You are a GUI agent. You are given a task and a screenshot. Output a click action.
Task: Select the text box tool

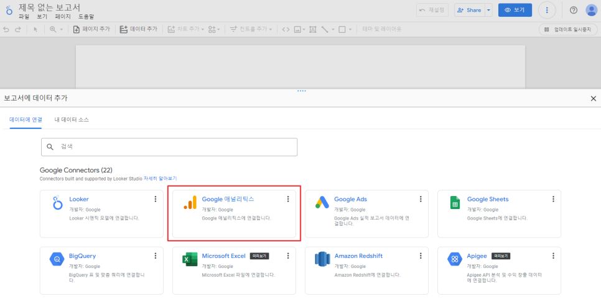pos(313,29)
